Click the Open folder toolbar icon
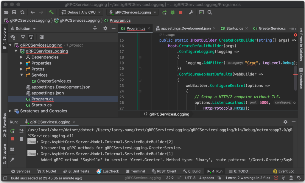Screen dimensions: 305x183 6,12
